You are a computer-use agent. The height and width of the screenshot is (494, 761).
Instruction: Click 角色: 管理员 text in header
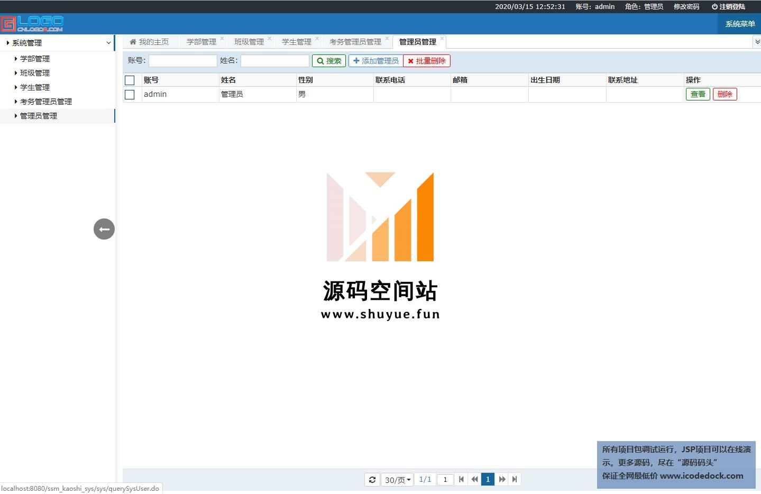click(644, 7)
